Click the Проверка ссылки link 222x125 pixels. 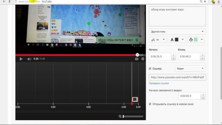point(159,83)
